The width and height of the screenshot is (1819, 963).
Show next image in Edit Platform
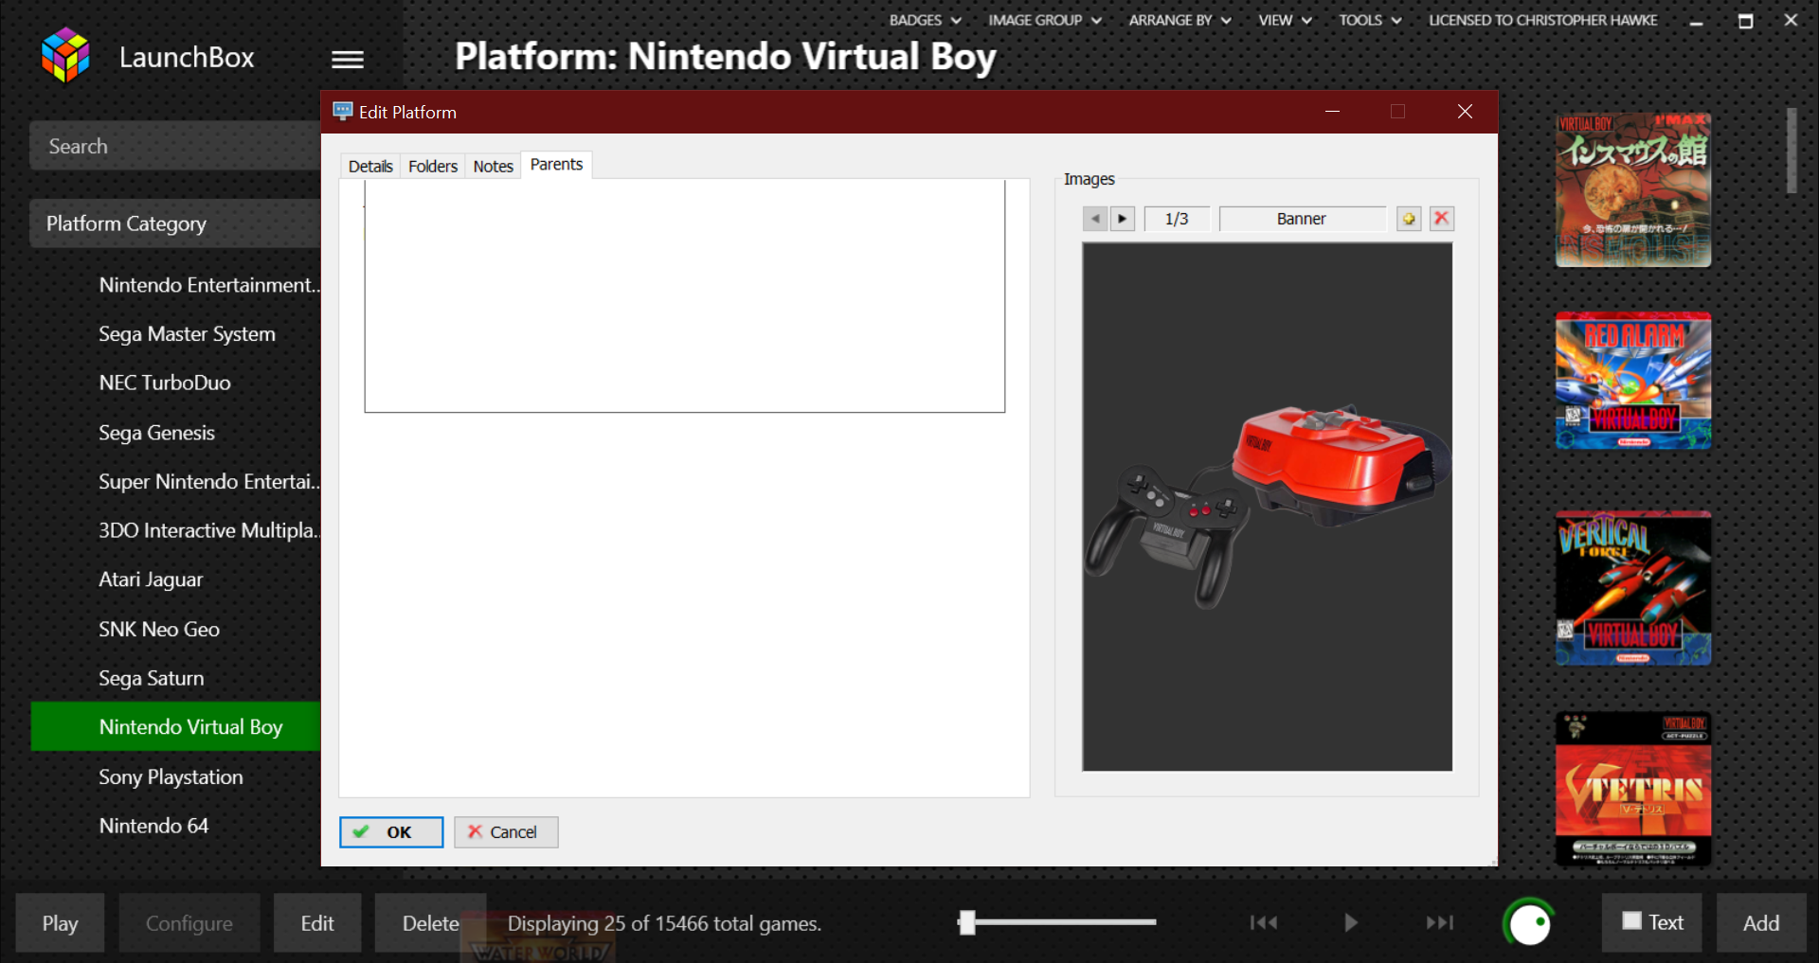[x=1122, y=219]
